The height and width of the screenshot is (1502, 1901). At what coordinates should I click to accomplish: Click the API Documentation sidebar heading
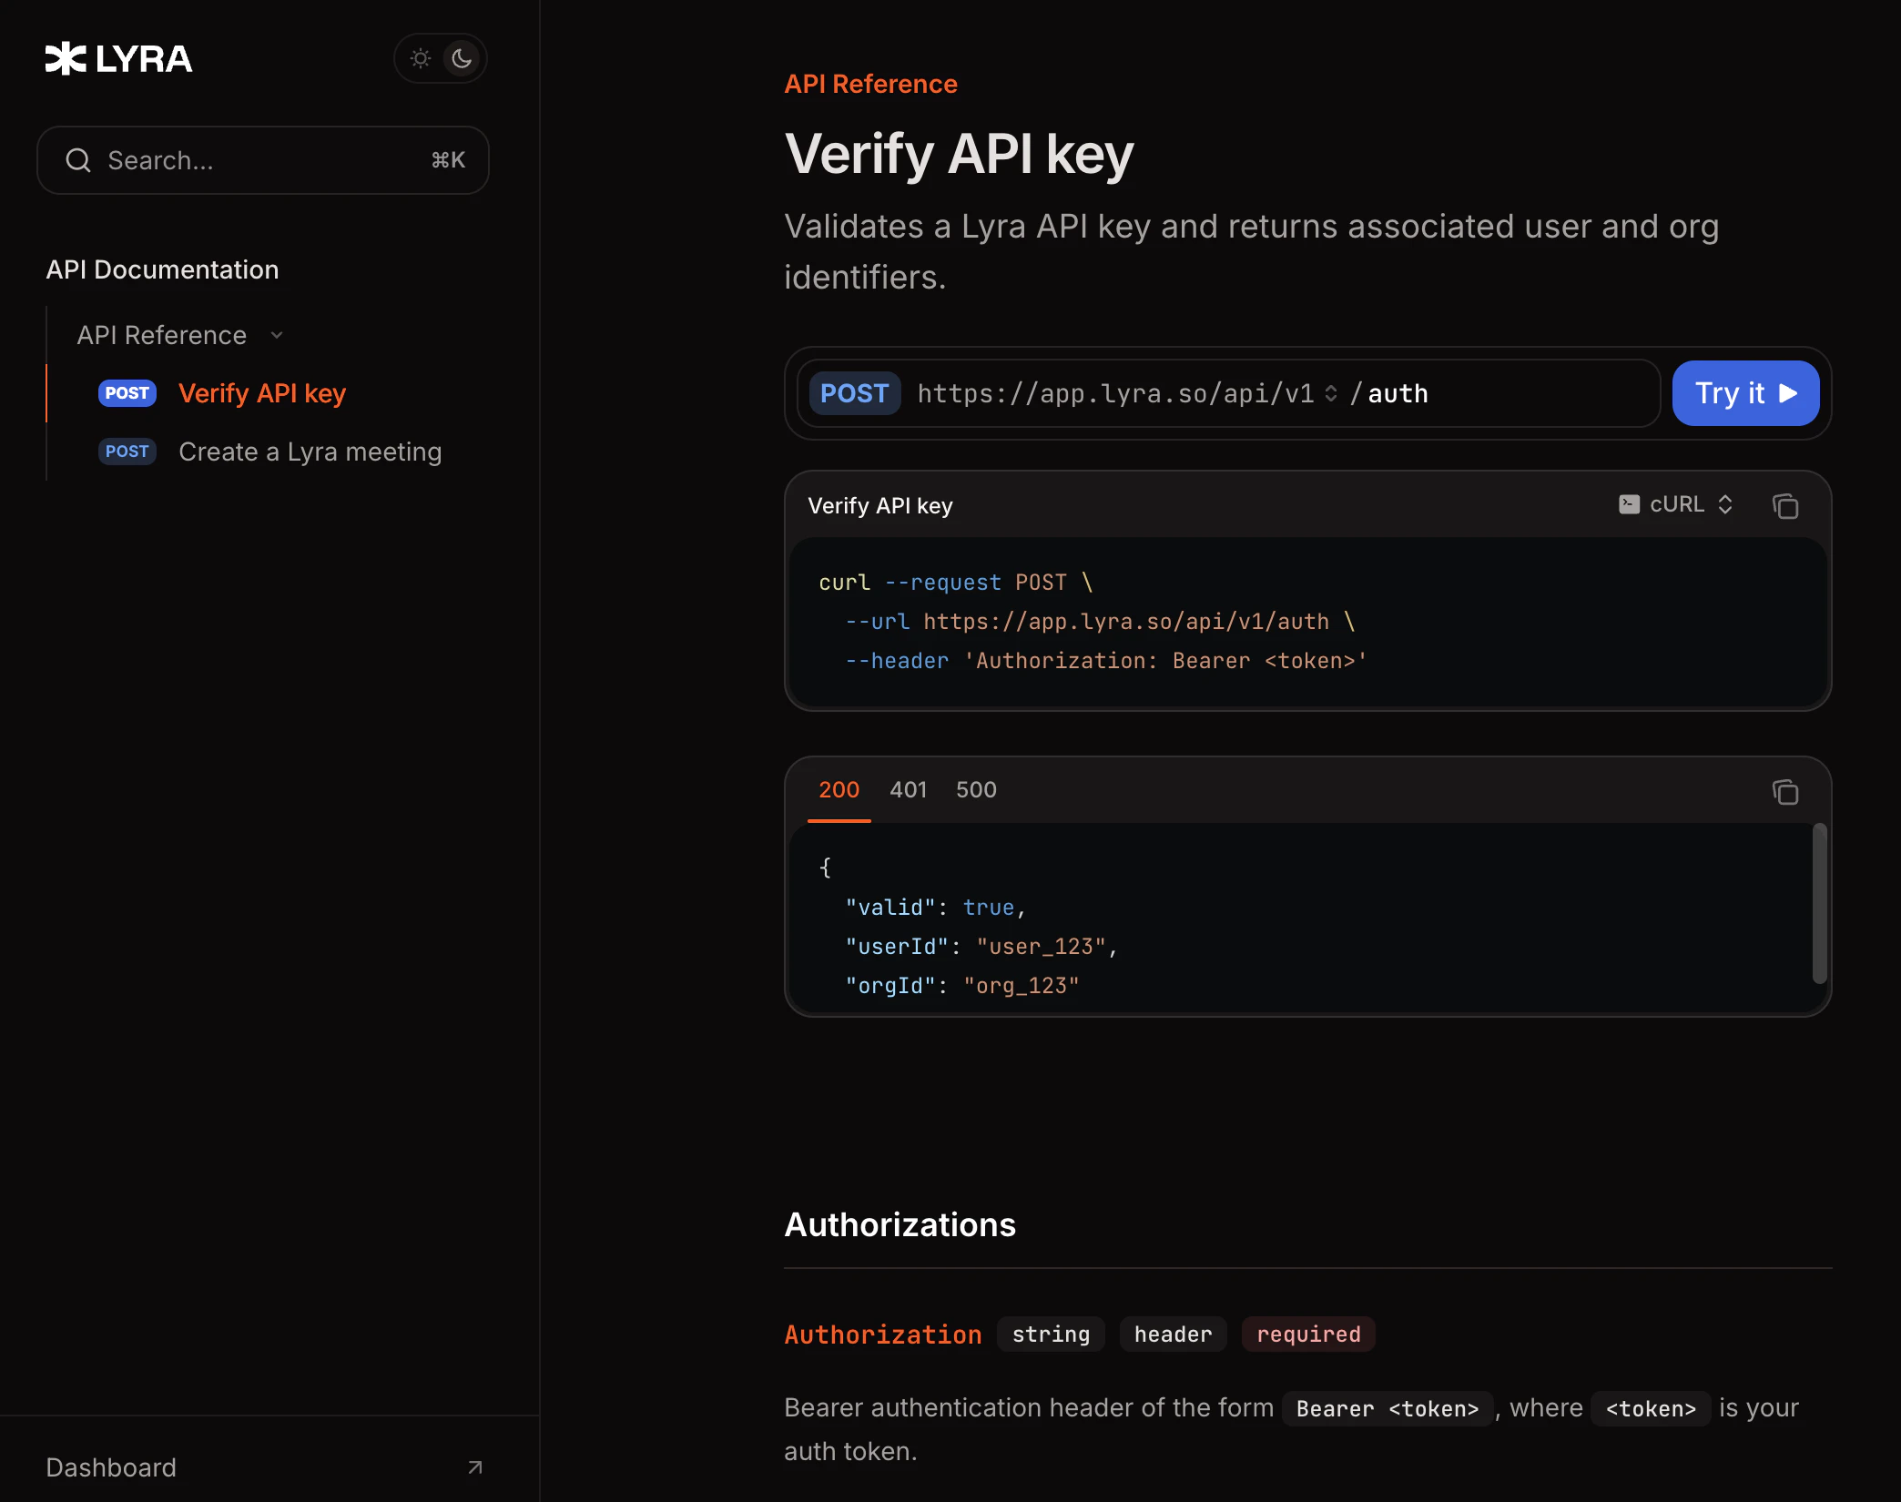pyautogui.click(x=162, y=269)
